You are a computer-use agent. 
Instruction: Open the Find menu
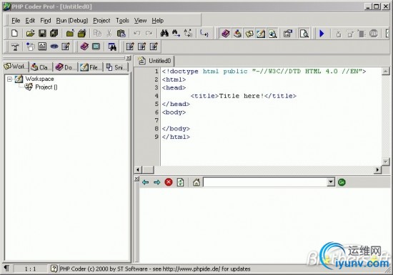[x=46, y=21]
